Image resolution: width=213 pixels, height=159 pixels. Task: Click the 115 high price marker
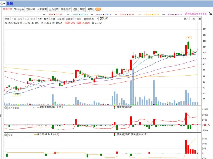point(188,37)
